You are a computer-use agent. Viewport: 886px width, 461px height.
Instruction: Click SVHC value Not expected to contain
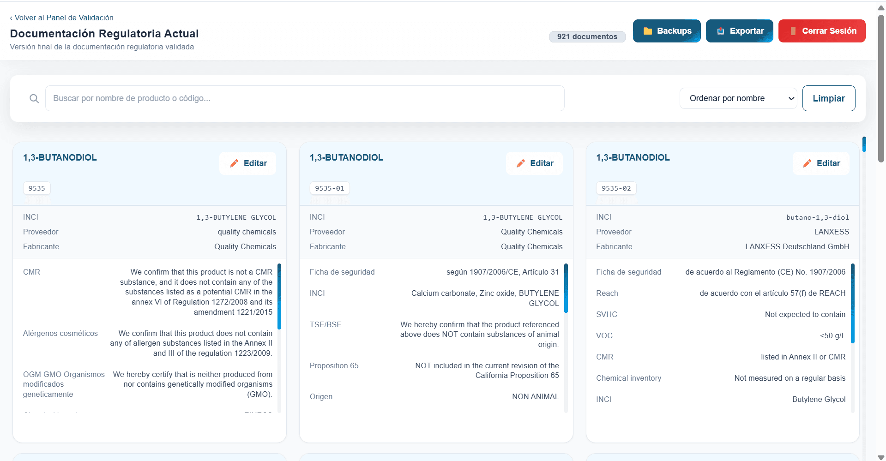coord(805,314)
